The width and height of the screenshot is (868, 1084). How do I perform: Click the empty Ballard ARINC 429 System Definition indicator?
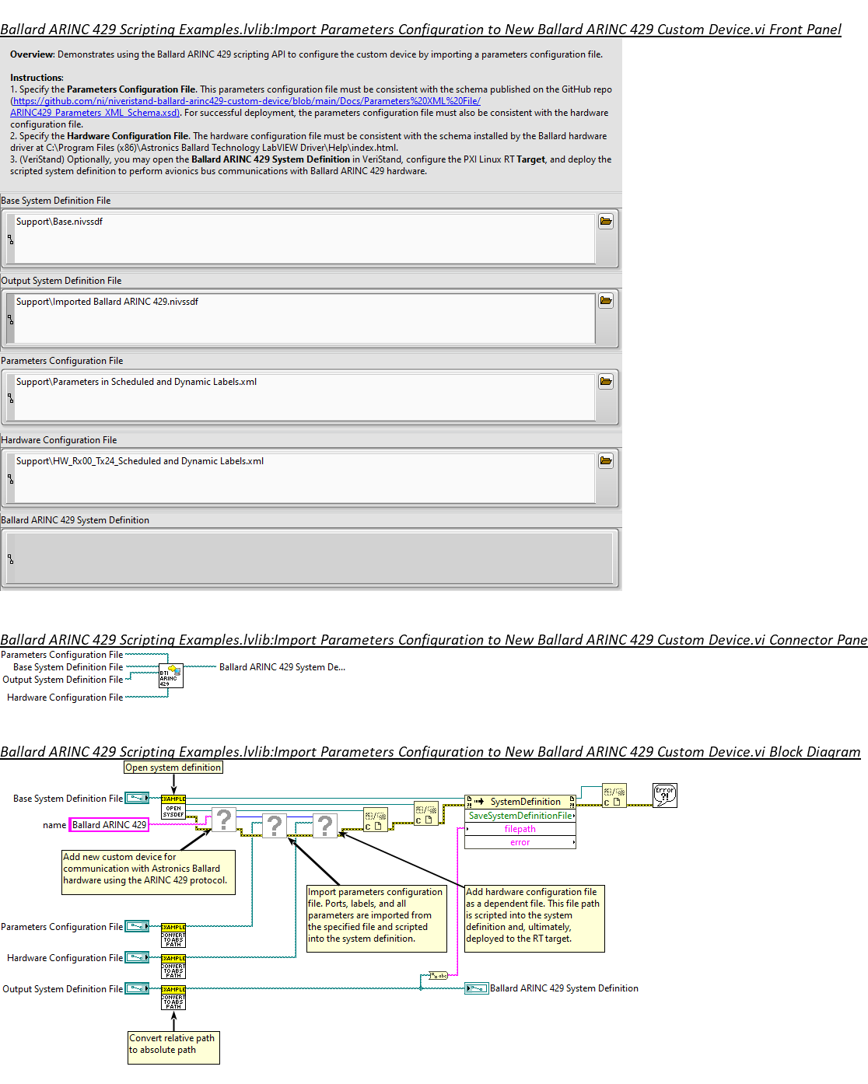(x=313, y=558)
